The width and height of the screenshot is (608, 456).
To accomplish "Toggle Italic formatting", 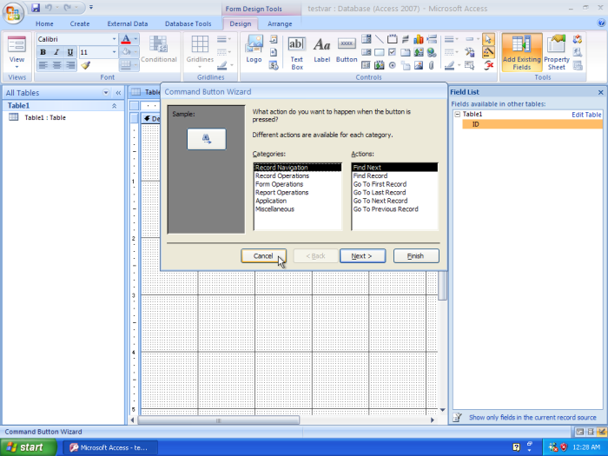I will (56, 52).
